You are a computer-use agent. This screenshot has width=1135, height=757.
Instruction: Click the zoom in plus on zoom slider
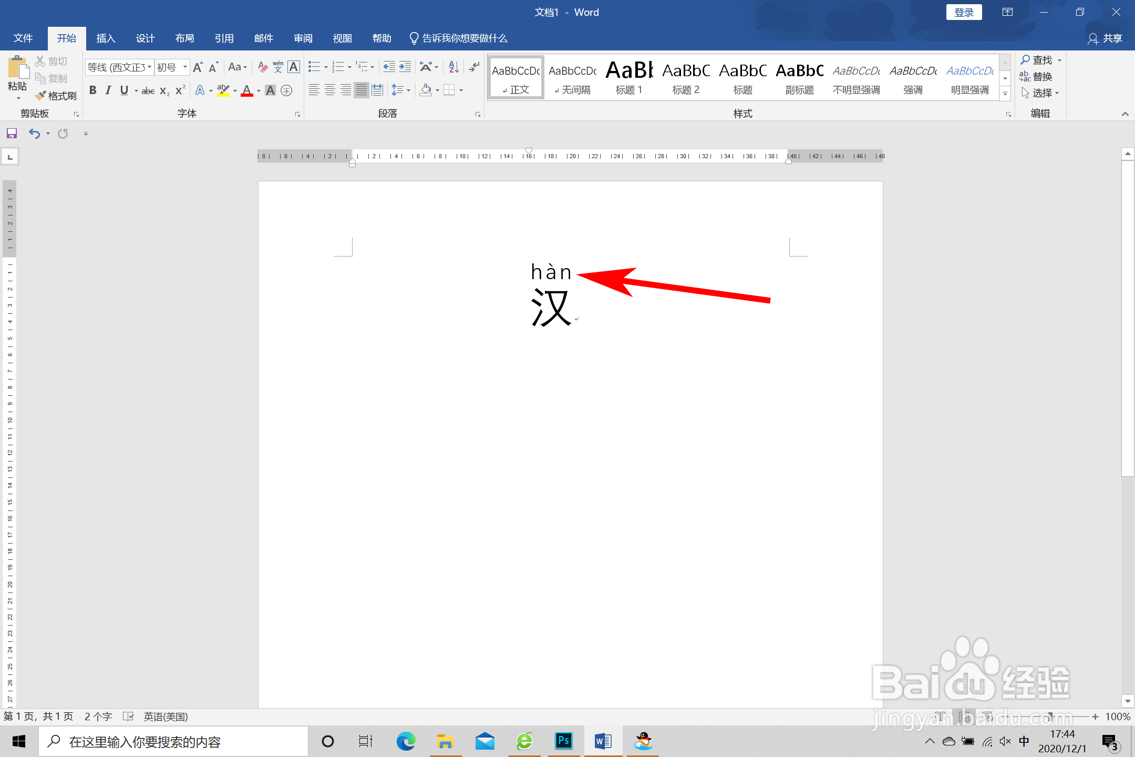[x=1095, y=717]
